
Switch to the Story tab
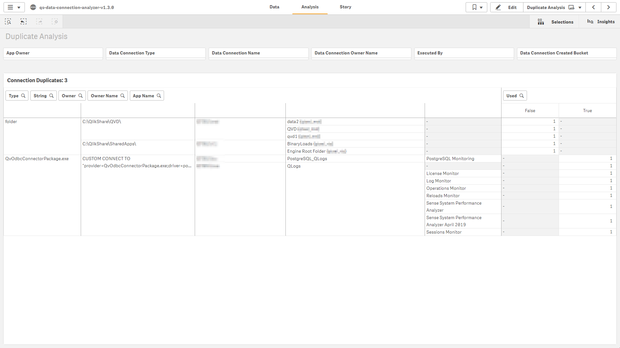(345, 7)
